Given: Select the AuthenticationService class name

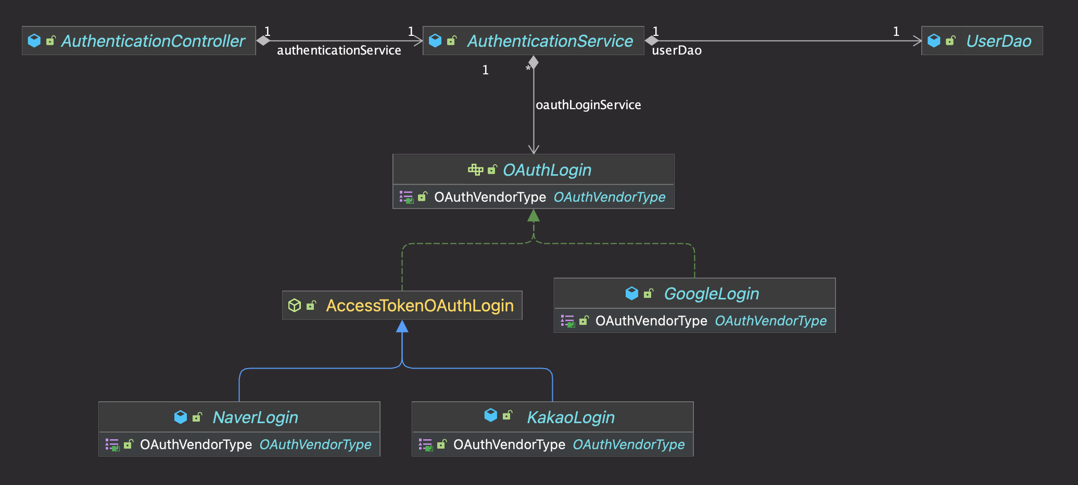Looking at the screenshot, I should point(550,41).
